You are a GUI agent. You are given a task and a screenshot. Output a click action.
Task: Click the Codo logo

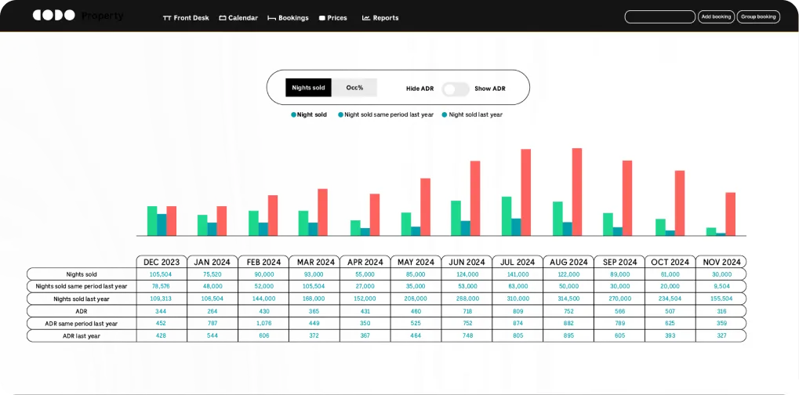point(53,16)
